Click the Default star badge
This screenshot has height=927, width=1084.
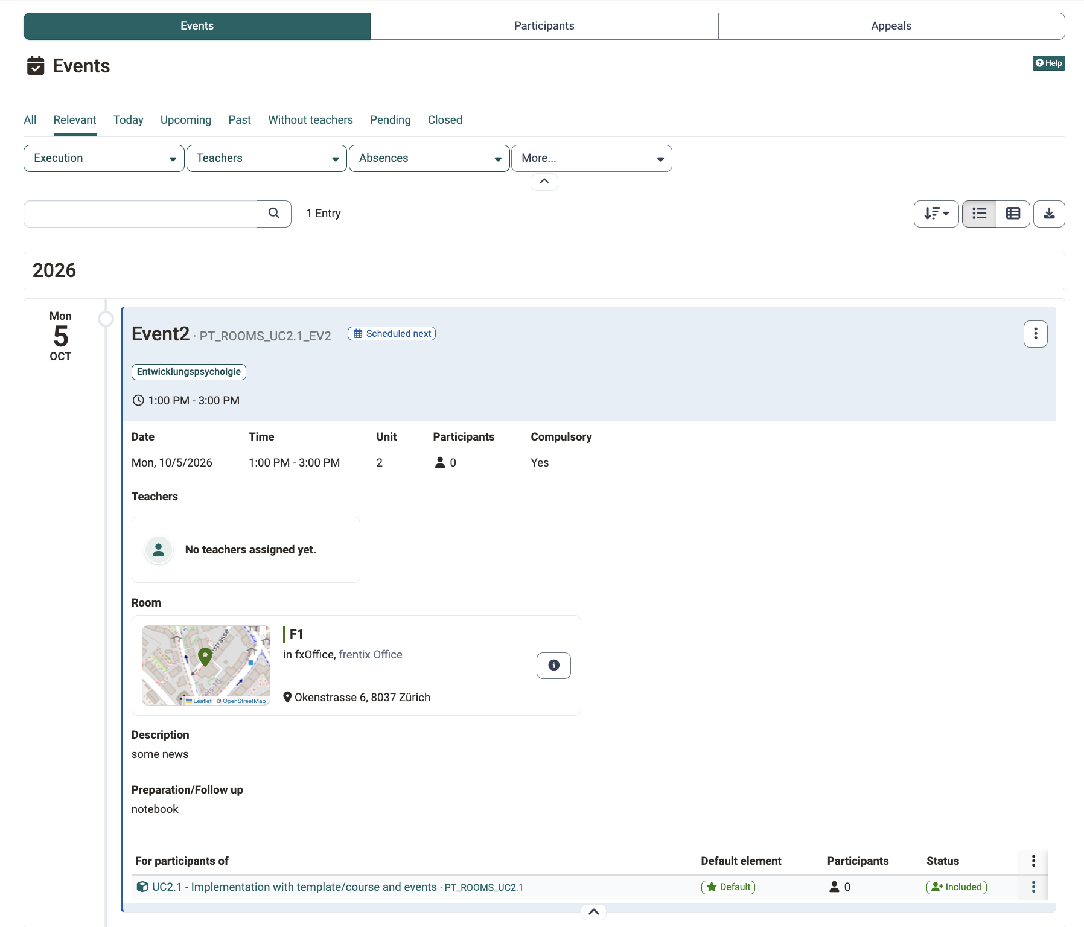728,887
